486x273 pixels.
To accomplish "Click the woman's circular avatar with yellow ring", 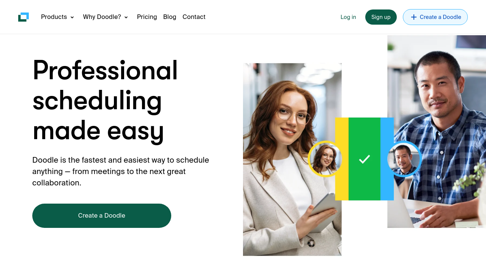I will click(x=325, y=159).
